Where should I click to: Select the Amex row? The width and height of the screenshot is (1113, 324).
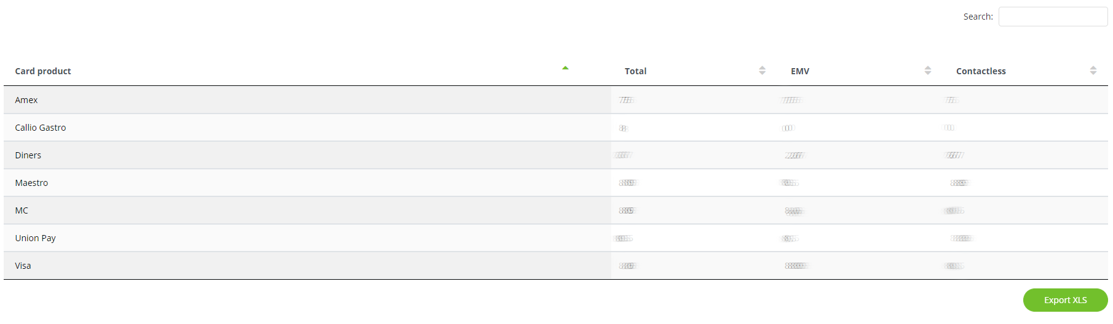(556, 100)
